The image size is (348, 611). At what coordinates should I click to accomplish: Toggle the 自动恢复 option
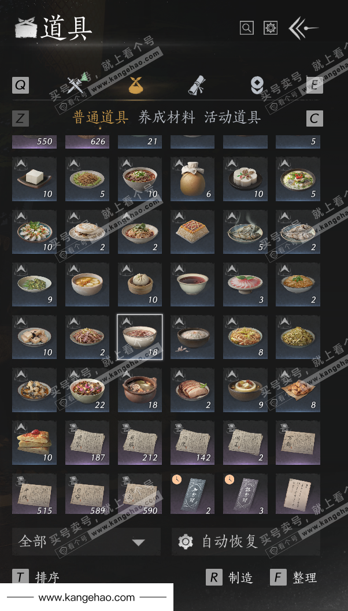point(246,541)
